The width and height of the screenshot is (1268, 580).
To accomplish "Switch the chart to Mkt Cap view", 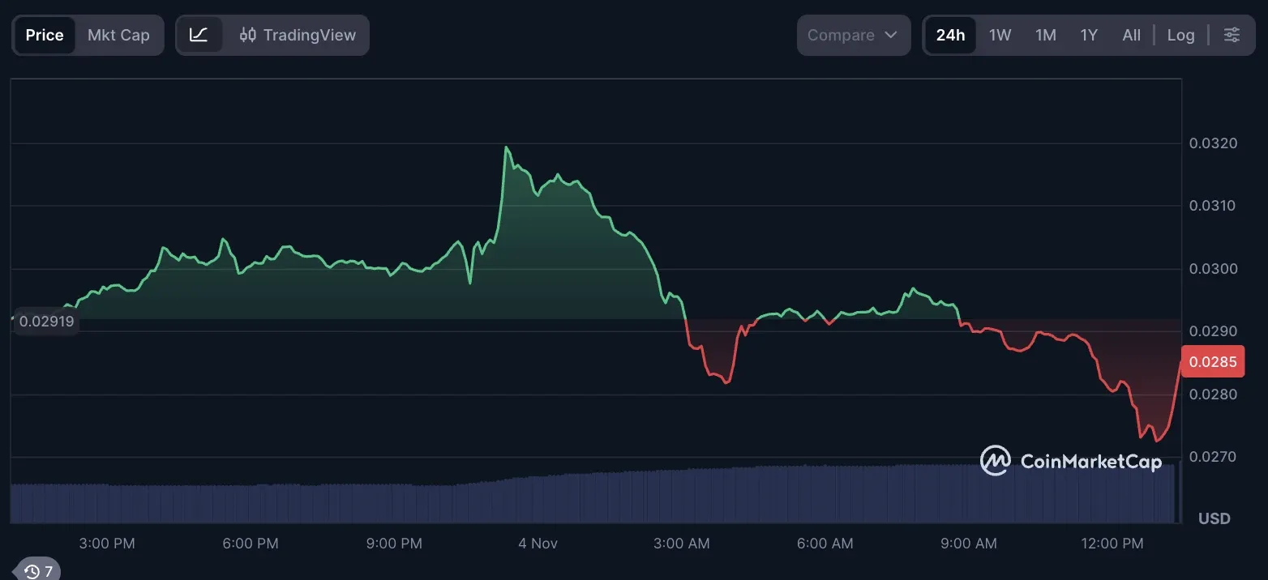I will pos(118,35).
